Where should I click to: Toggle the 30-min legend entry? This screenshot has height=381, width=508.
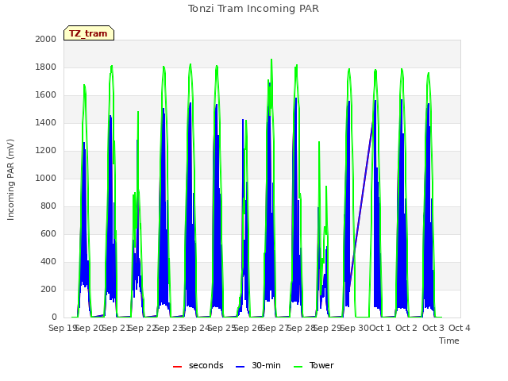point(258,365)
